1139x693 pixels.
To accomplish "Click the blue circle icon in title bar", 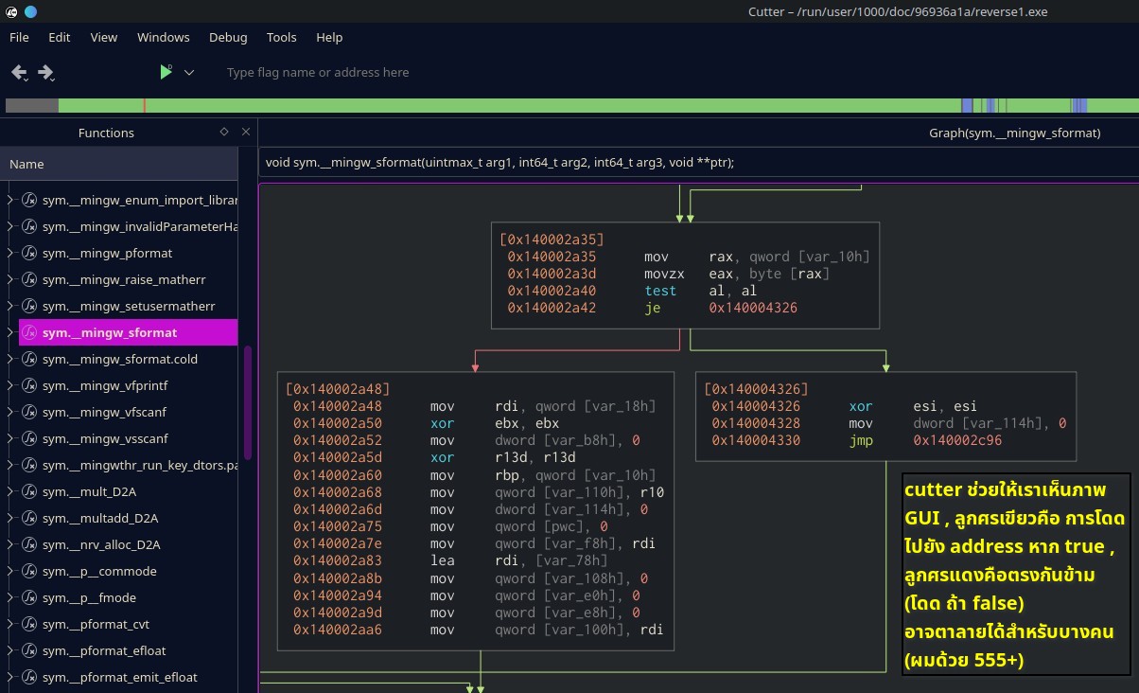I will (x=30, y=11).
